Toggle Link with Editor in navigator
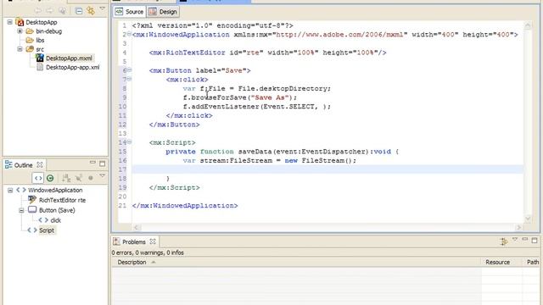The width and height of the screenshot is (543, 305). pyautogui.click(x=91, y=11)
